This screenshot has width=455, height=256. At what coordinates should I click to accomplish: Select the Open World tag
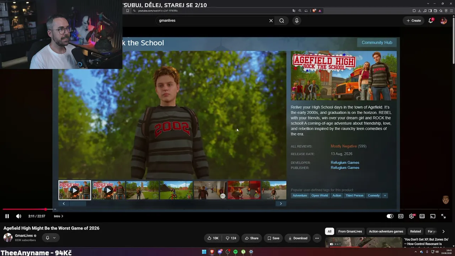pyautogui.click(x=320, y=196)
